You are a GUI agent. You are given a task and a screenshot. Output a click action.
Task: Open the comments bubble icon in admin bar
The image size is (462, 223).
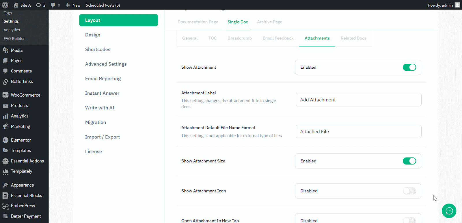pos(53,5)
